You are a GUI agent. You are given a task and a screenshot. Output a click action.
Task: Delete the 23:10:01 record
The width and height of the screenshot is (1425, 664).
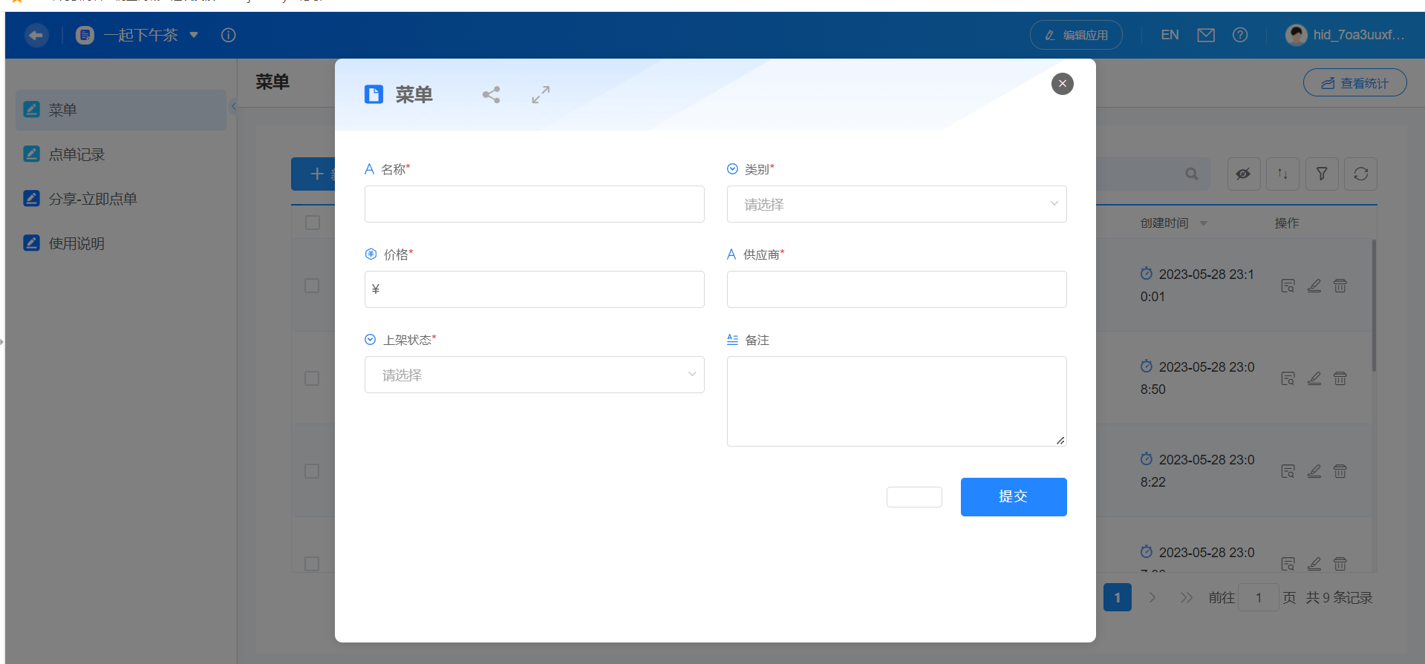1340,286
